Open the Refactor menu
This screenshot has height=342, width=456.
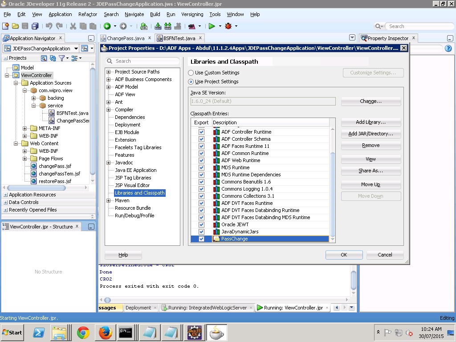coord(88,14)
